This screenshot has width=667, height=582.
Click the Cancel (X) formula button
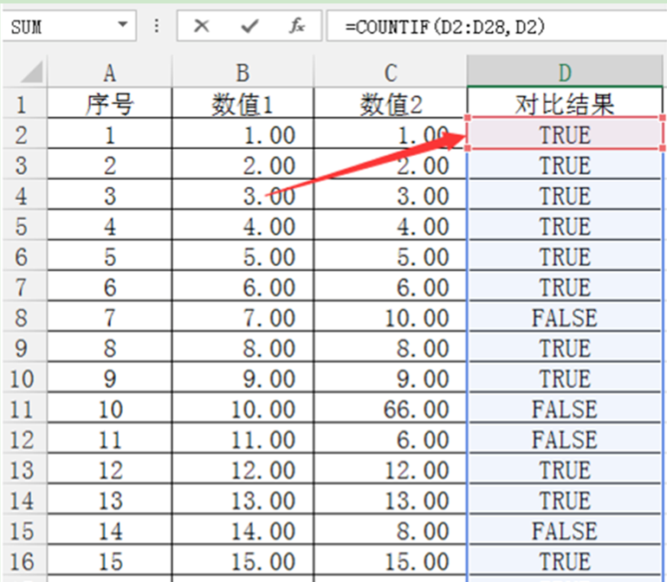coord(202,26)
